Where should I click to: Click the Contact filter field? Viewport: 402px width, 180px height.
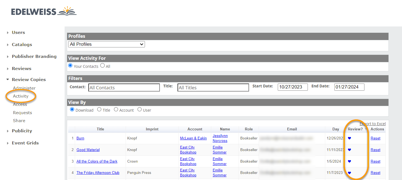(x=124, y=88)
